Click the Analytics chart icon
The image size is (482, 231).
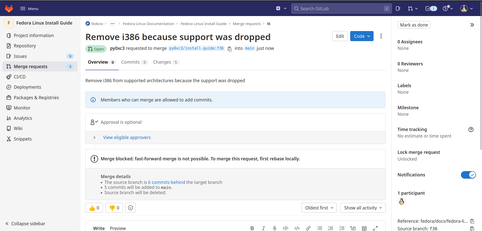coord(9,118)
